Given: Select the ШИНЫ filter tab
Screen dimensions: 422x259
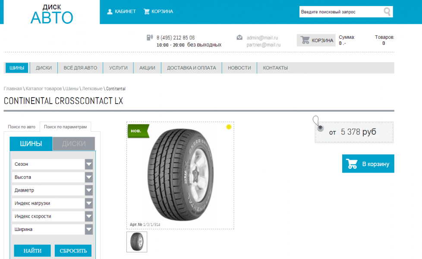Looking at the screenshot, I should pos(31,144).
